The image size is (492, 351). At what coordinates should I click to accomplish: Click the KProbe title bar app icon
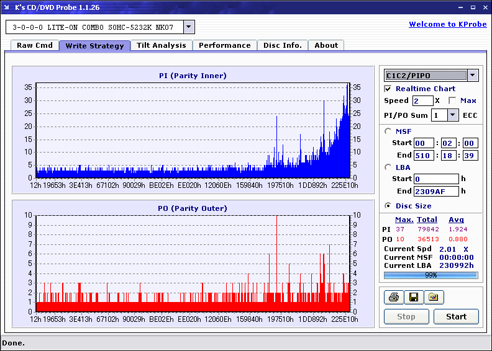pos(7,7)
